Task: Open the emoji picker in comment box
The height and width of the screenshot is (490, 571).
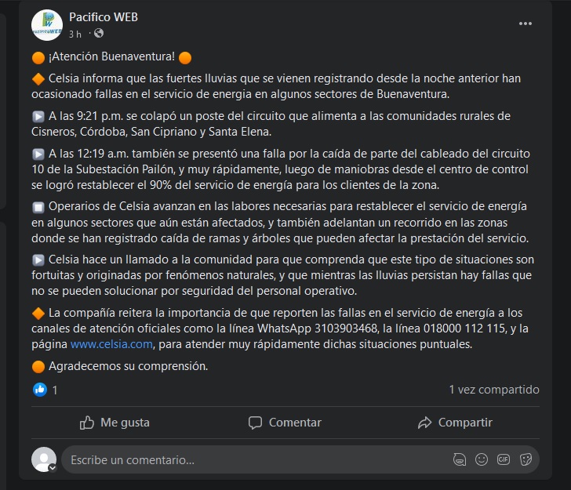Action: pos(482,459)
